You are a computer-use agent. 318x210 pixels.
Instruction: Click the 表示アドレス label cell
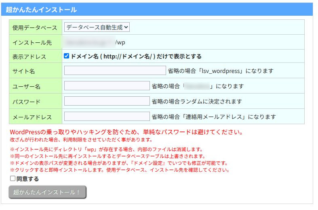tap(36, 56)
